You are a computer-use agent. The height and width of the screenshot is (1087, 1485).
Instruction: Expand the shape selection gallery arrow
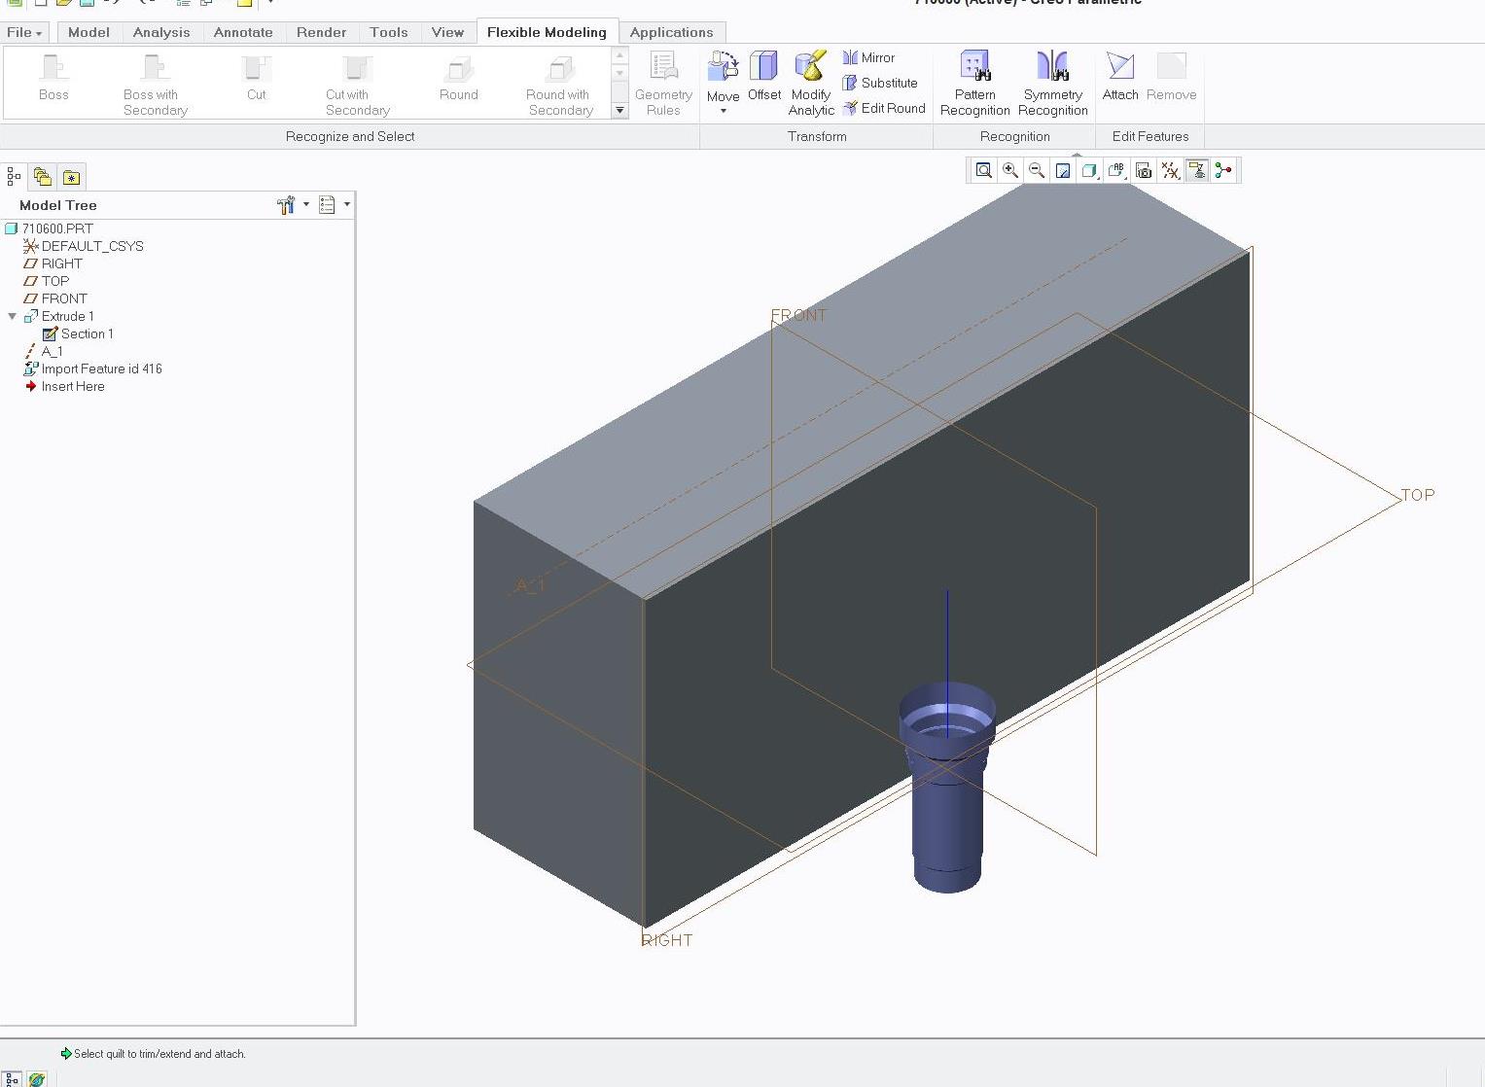click(x=619, y=111)
